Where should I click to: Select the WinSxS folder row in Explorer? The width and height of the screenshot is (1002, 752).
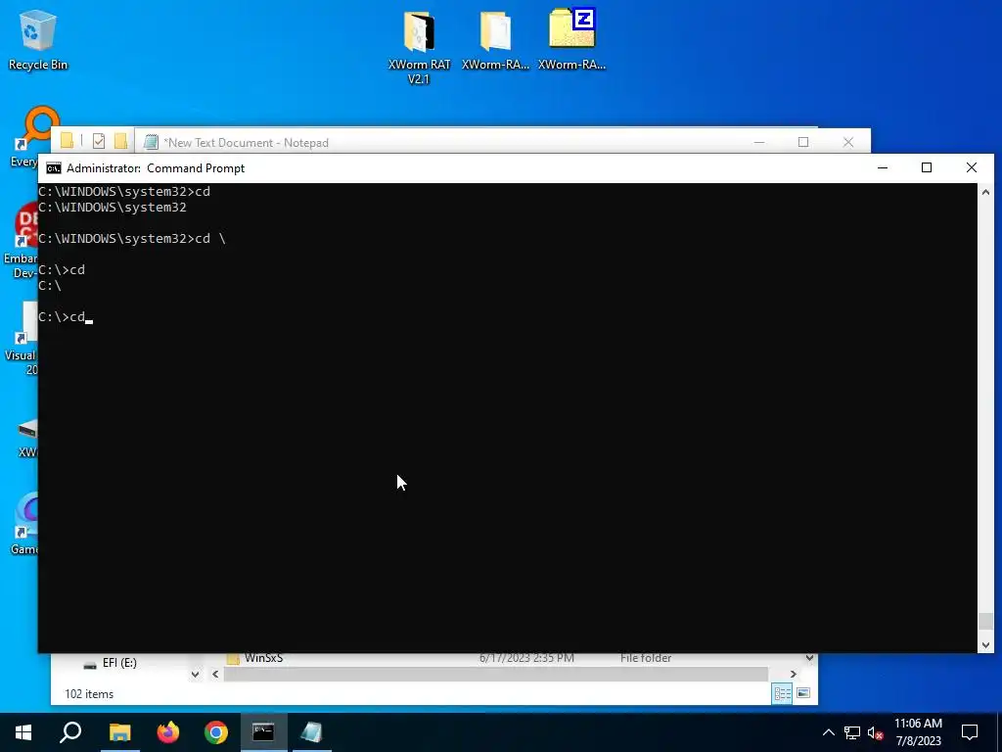click(511, 658)
